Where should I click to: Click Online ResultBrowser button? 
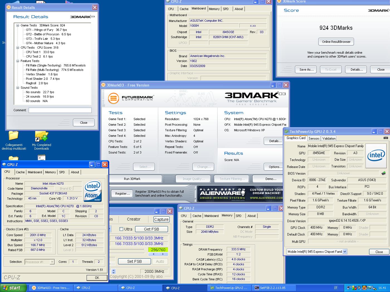click(336, 42)
